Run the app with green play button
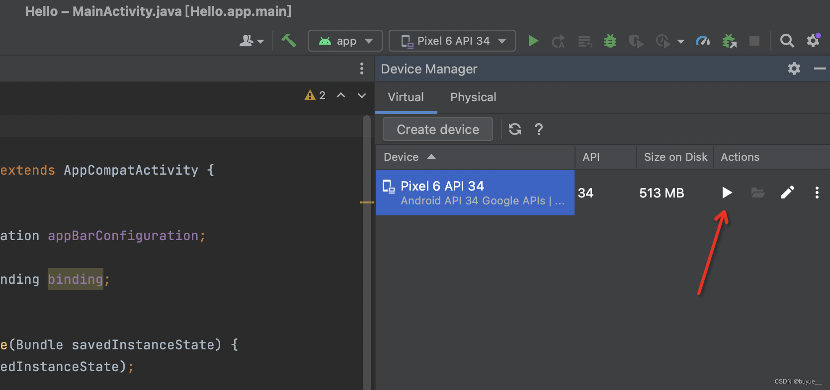The height and width of the screenshot is (390, 830). 533,41
